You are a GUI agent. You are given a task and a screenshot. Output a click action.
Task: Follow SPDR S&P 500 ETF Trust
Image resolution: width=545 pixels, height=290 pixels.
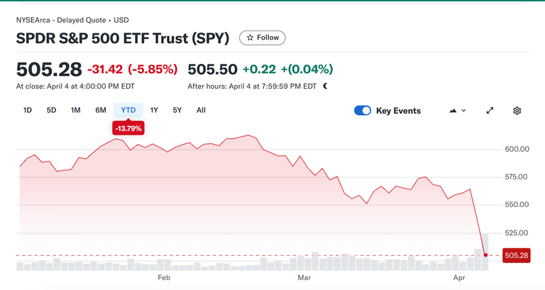click(263, 38)
